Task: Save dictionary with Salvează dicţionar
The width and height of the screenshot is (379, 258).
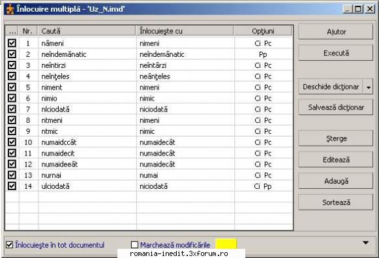Action: (x=336, y=108)
